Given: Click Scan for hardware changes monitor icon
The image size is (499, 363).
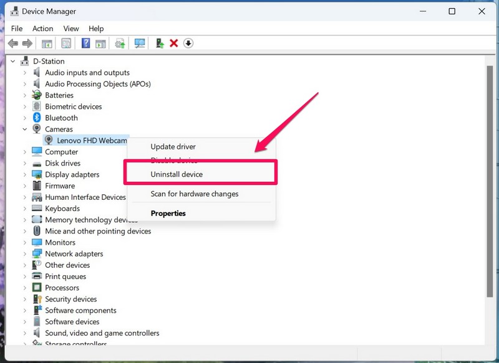Looking at the screenshot, I should click(x=140, y=43).
